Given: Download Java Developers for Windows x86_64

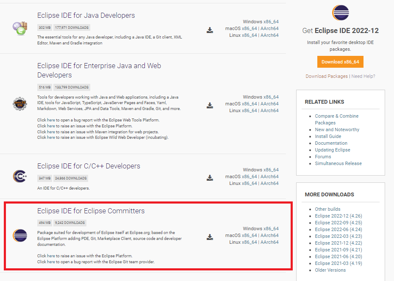Looking at the screenshot, I should coord(271,22).
